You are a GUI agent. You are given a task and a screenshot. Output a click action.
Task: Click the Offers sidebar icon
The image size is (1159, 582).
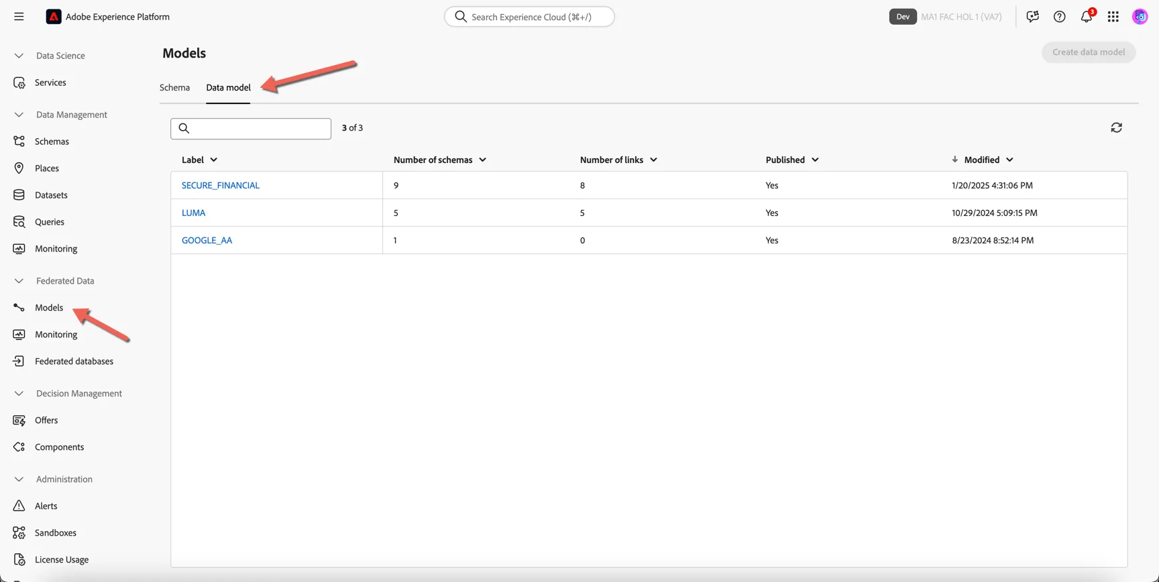pyautogui.click(x=19, y=420)
